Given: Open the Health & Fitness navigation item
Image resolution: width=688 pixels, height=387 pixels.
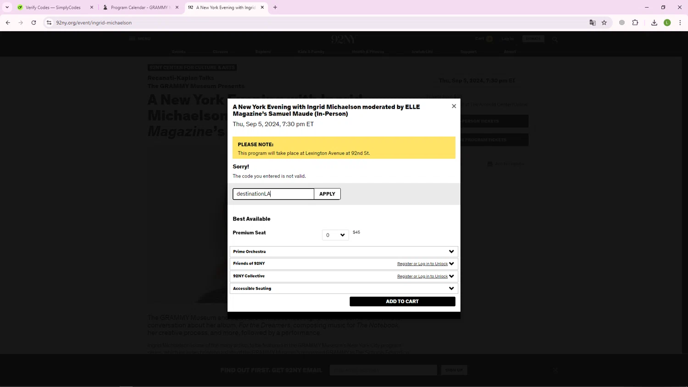Looking at the screenshot, I should coord(368,52).
